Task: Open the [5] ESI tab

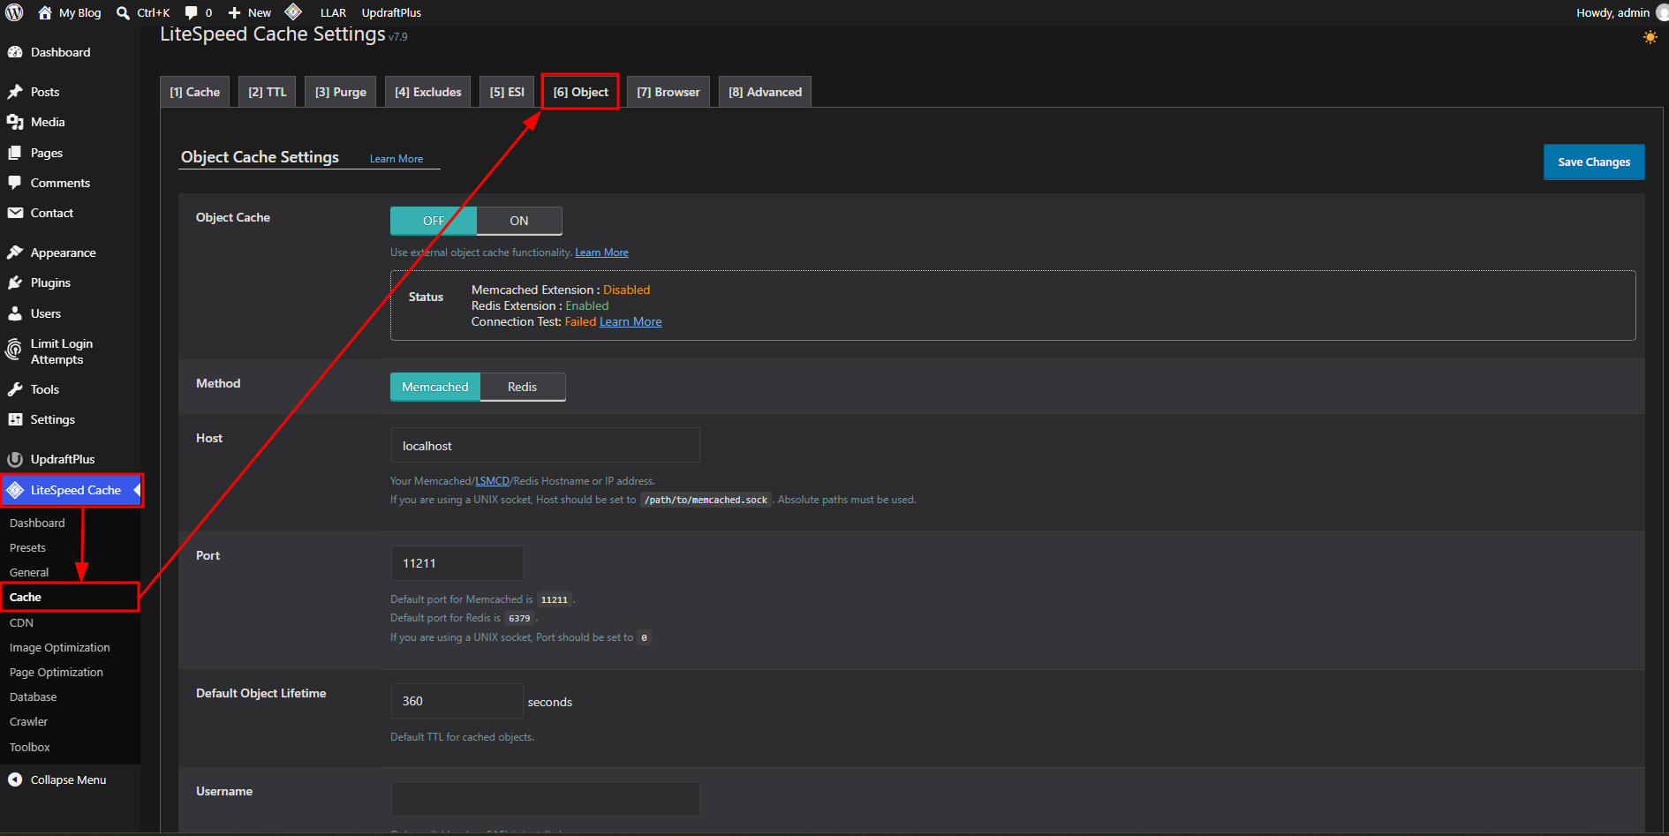Action: [507, 92]
